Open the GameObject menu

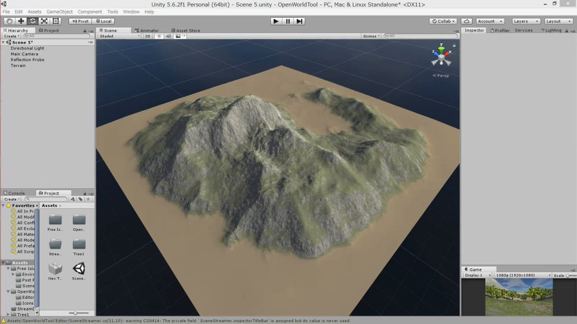click(60, 12)
